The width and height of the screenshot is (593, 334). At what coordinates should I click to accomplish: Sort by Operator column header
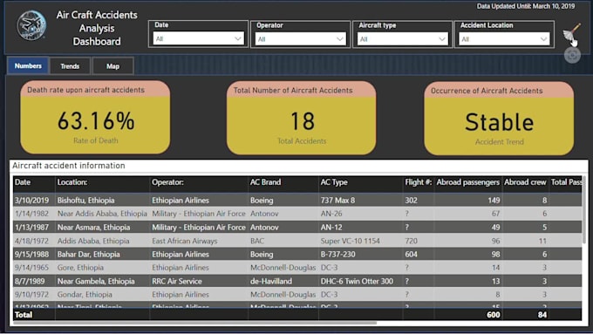167,182
